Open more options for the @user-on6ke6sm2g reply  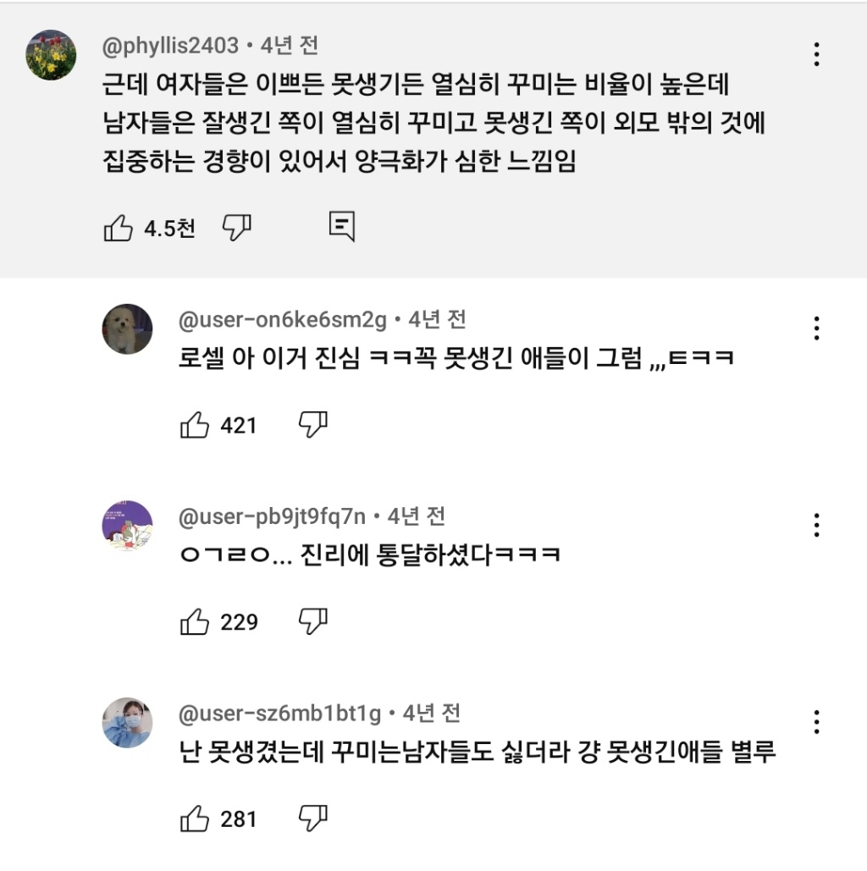816,328
